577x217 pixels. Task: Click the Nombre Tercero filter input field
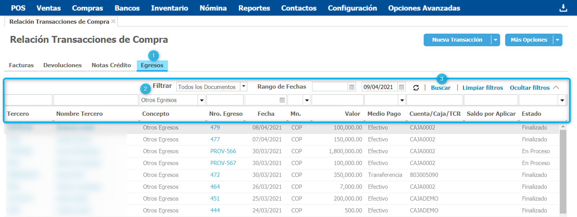(96, 100)
